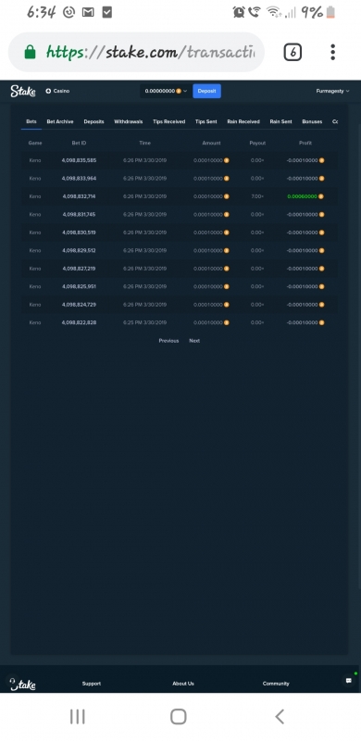The image size is (361, 741).
Task: Open the browser tab switcher showing 6
Action: point(293,52)
